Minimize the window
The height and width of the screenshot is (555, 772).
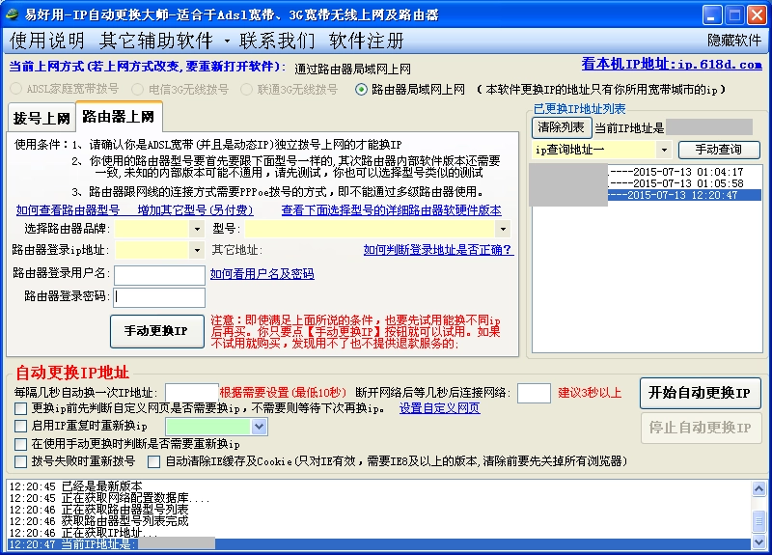pyautogui.click(x=712, y=14)
